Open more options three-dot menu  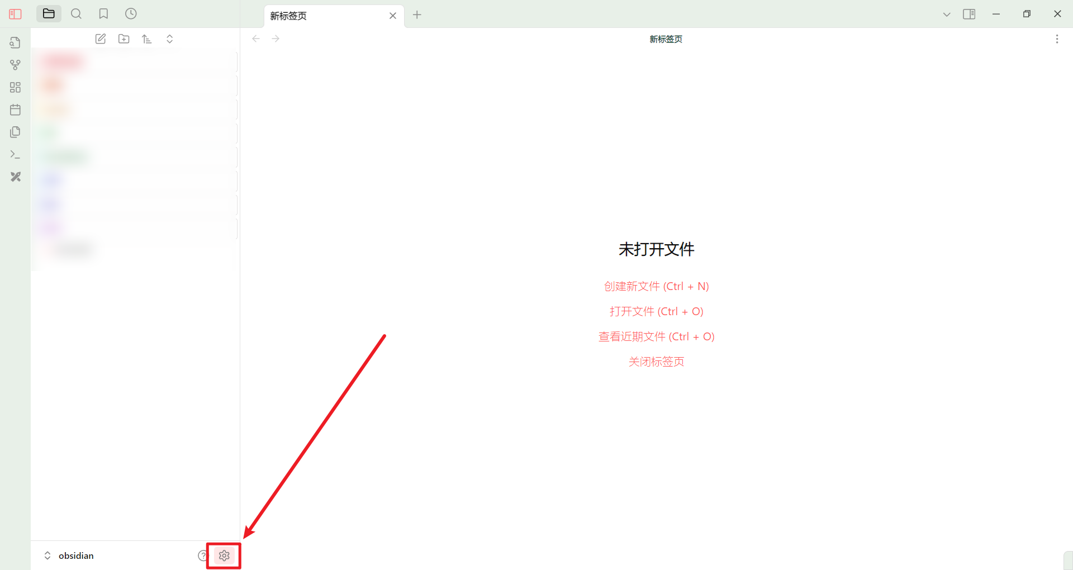(x=1056, y=39)
